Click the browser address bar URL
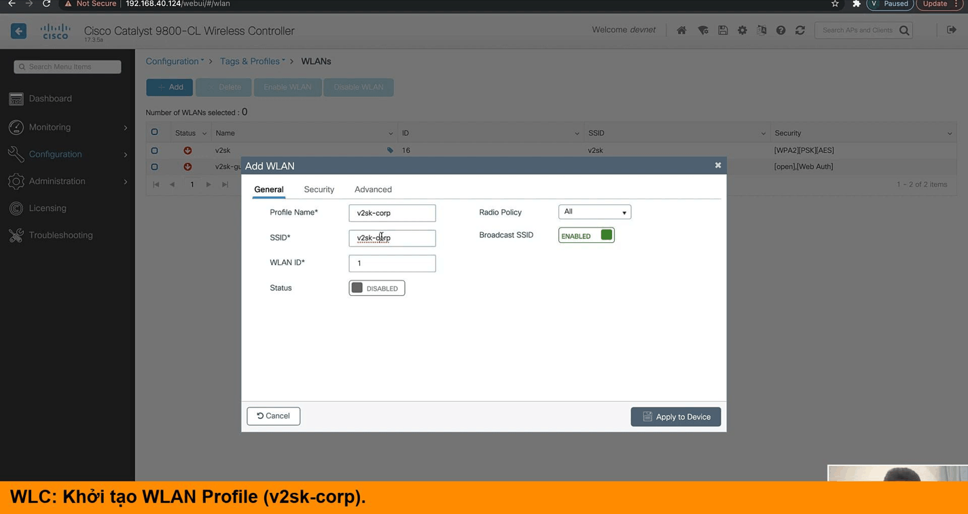Viewport: 968px width, 514px height. tap(178, 4)
